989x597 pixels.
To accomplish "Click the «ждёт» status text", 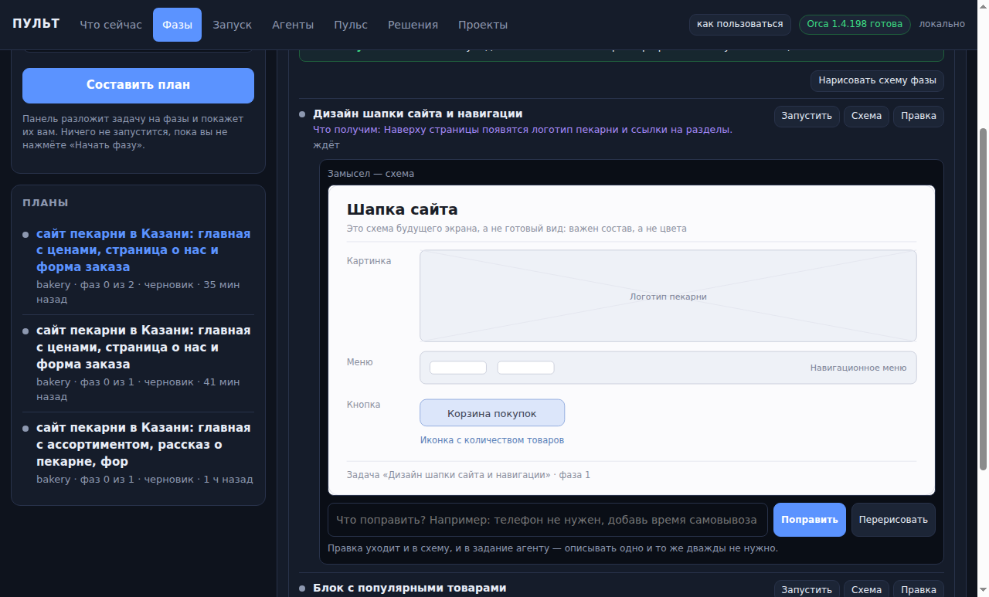I will click(x=326, y=144).
